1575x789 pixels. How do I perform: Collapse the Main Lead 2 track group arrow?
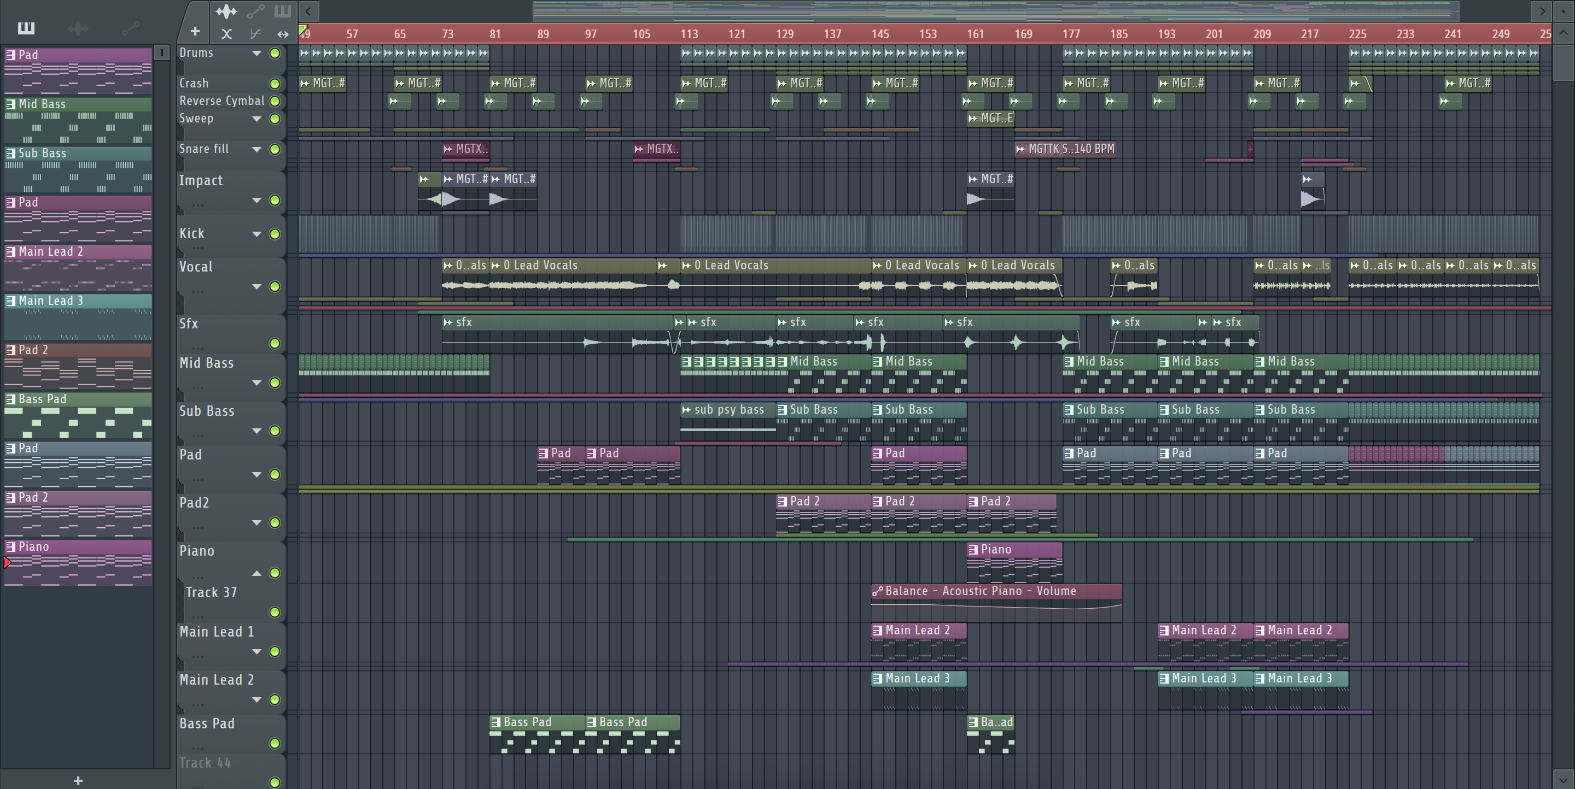point(257,700)
